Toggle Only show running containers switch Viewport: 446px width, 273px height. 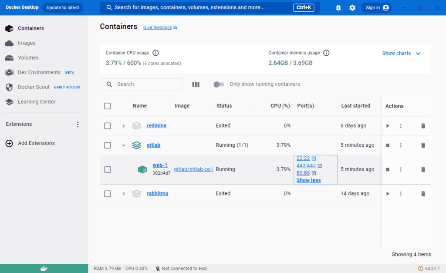coord(219,84)
